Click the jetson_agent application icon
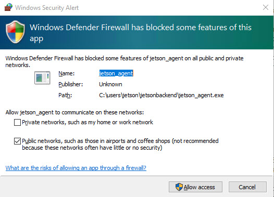 (42, 77)
